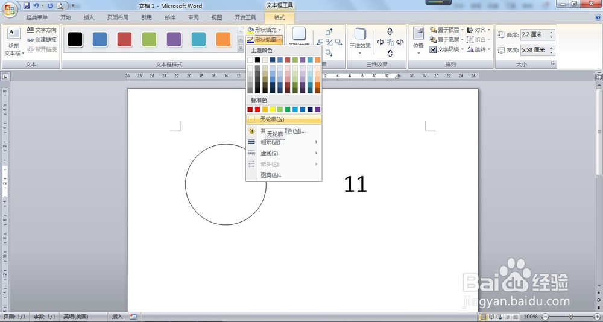The width and height of the screenshot is (603, 322).
Task: Apply the green text box style
Action: click(x=149, y=39)
